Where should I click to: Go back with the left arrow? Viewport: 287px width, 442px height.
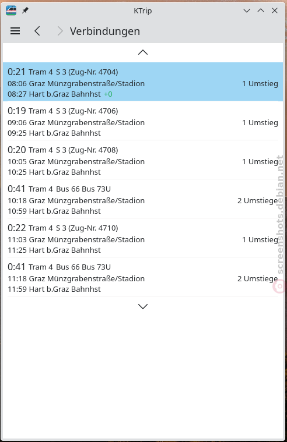37,31
